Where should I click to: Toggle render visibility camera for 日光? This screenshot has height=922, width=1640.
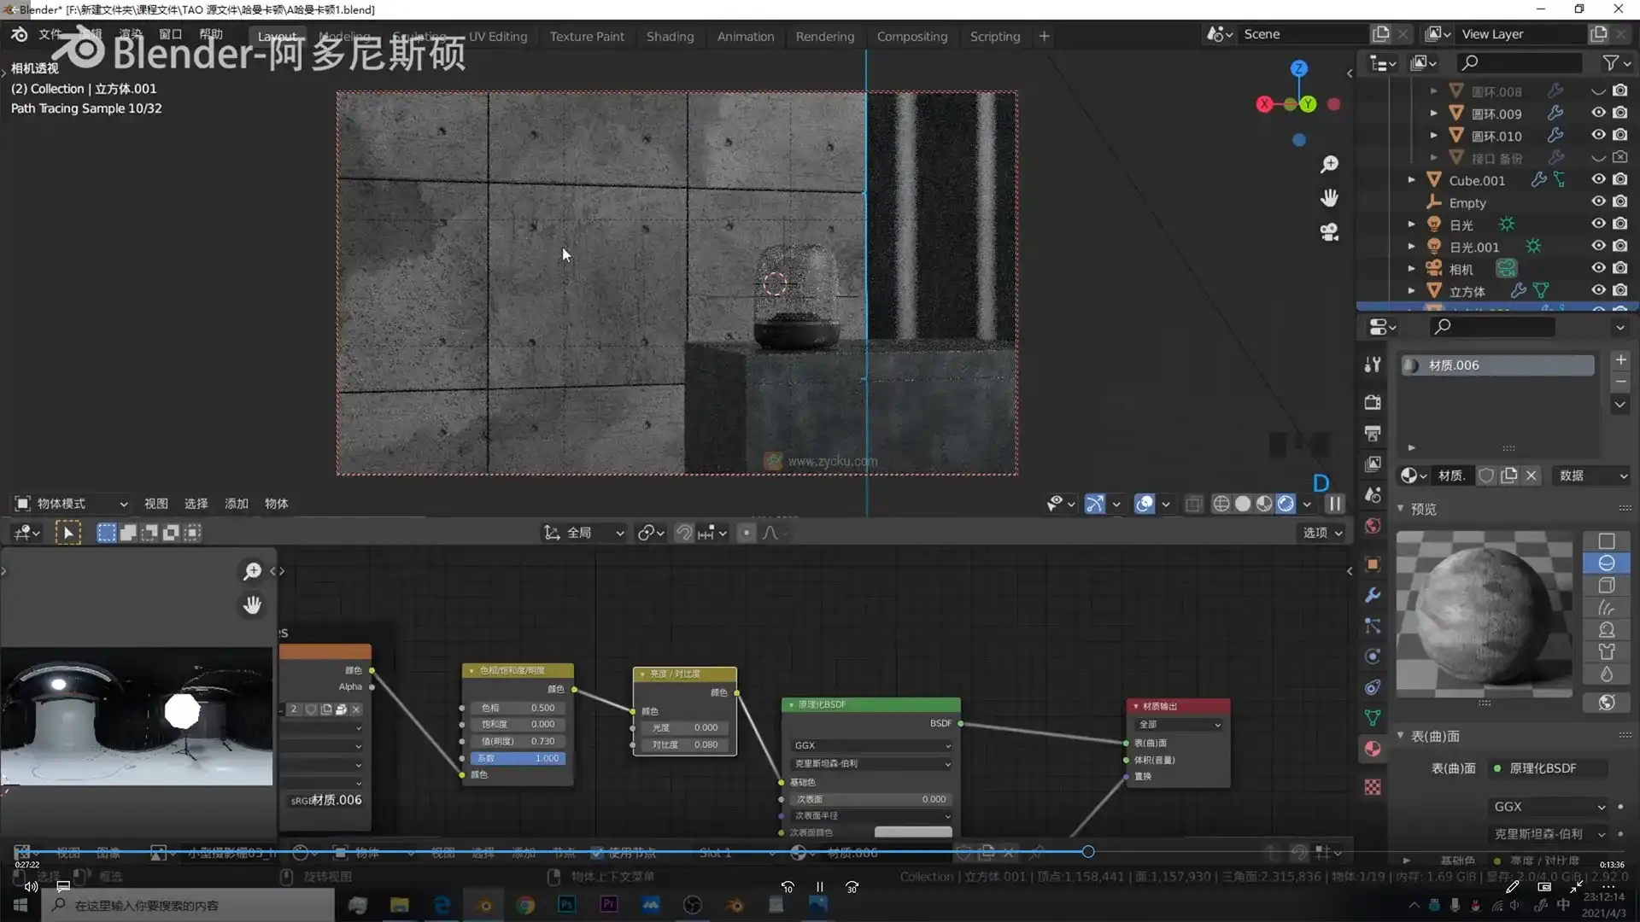click(1620, 224)
